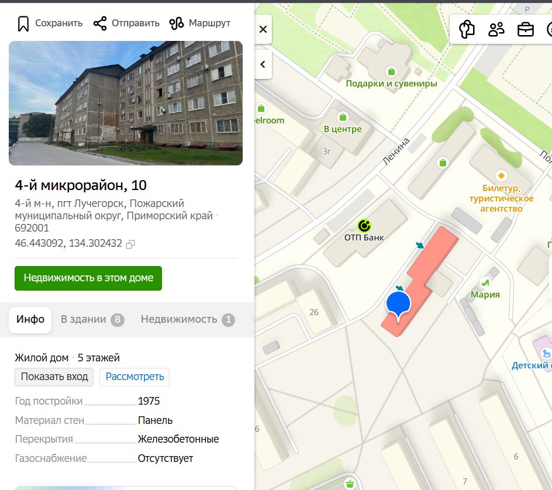Image resolution: width=552 pixels, height=490 pixels.
Task: Open the briefcase icon in map toolbar
Action: click(x=525, y=29)
